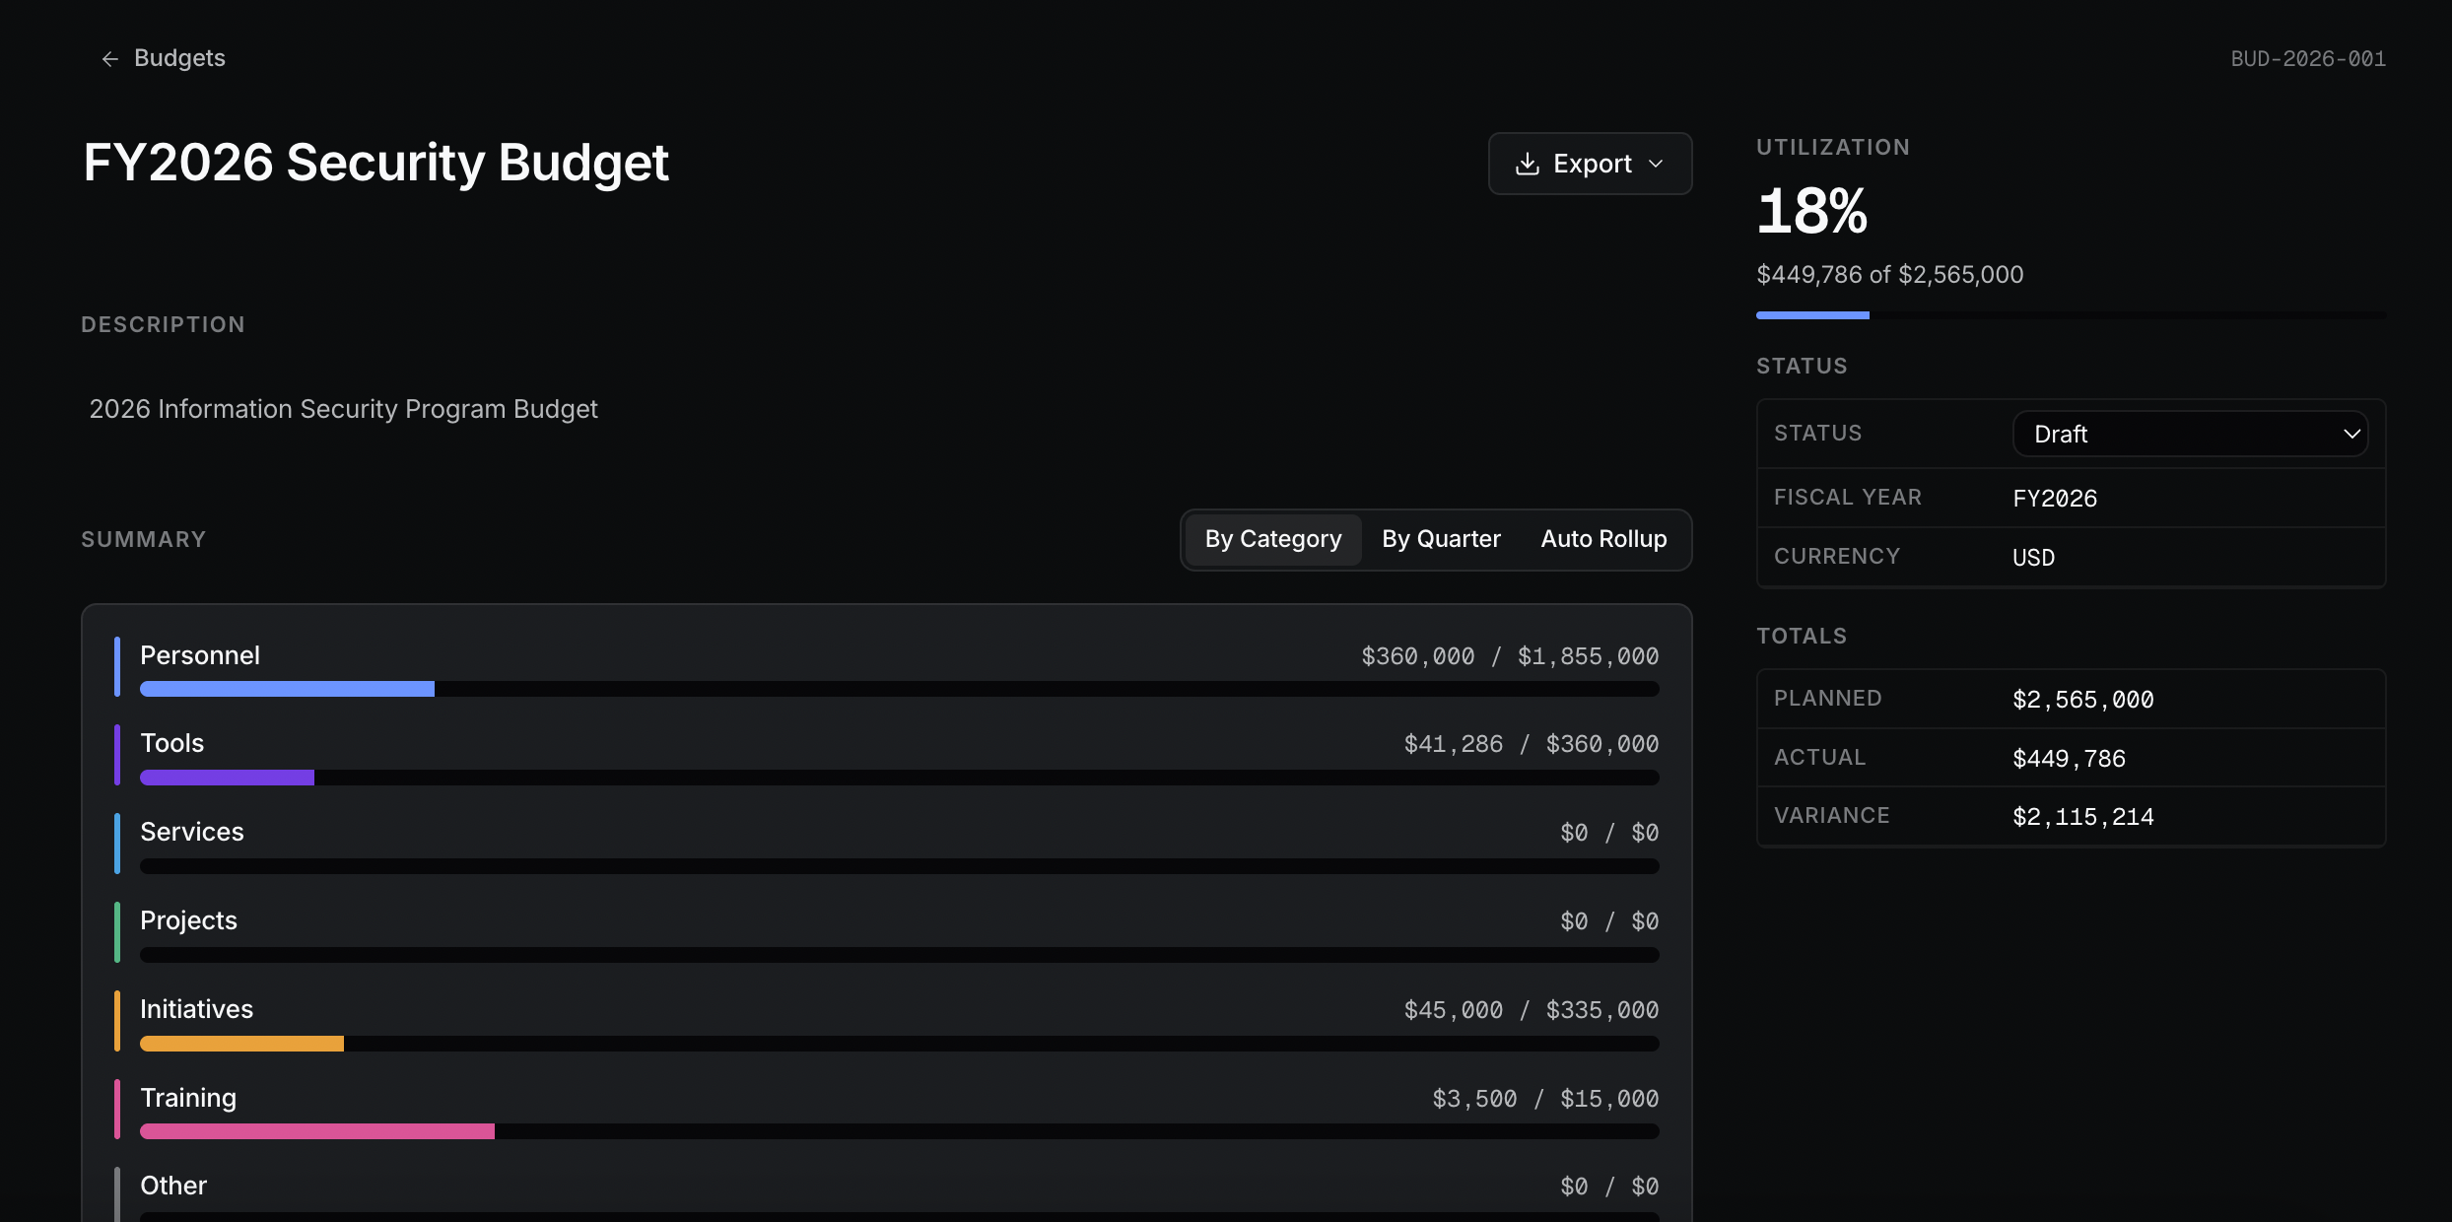Image resolution: width=2452 pixels, height=1222 pixels.
Task: Click the back arrow icon beside Budgets
Action: 109,59
